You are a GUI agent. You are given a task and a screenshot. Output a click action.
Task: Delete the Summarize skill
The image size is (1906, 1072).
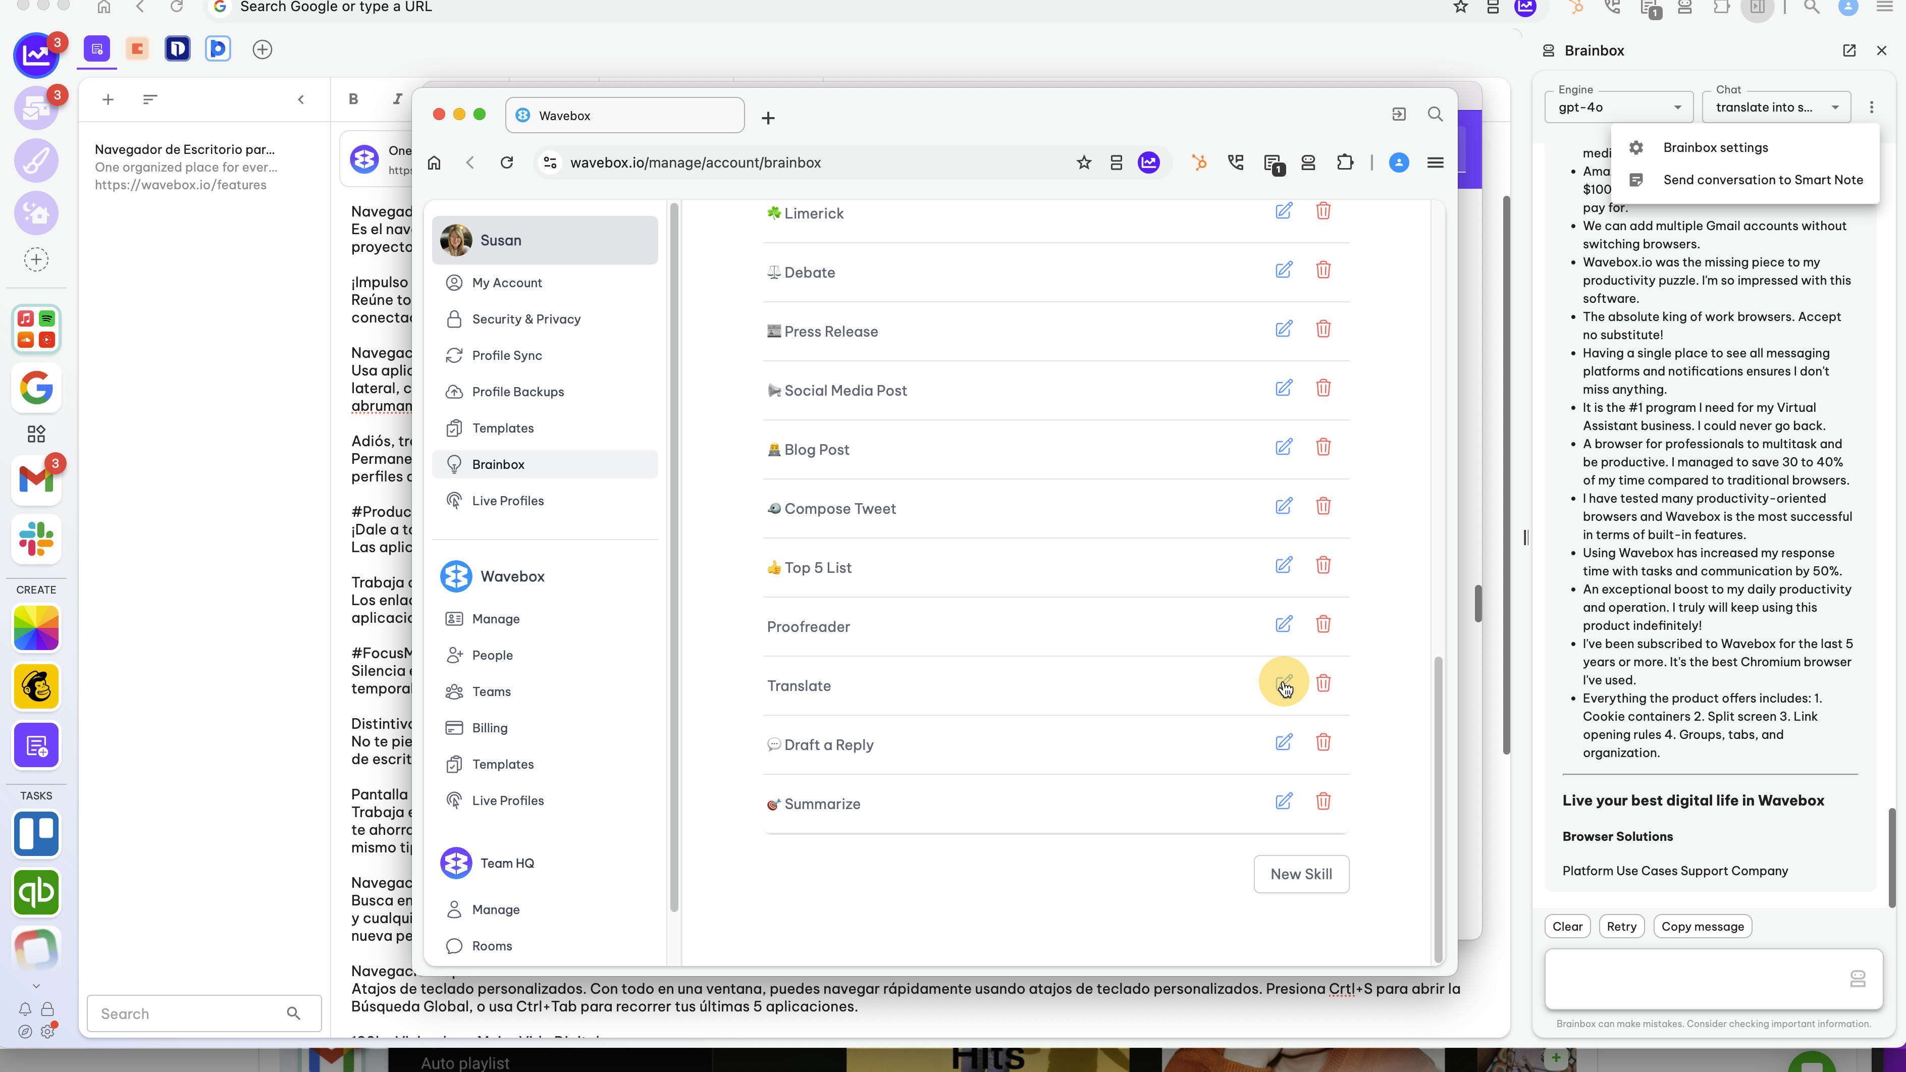point(1323,801)
